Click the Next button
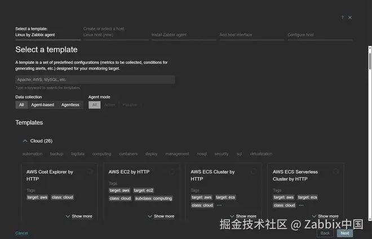This screenshot has width=372, height=239. (345, 233)
